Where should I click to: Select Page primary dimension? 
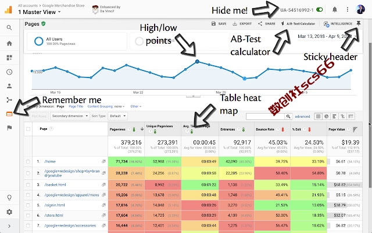[x=60, y=107]
